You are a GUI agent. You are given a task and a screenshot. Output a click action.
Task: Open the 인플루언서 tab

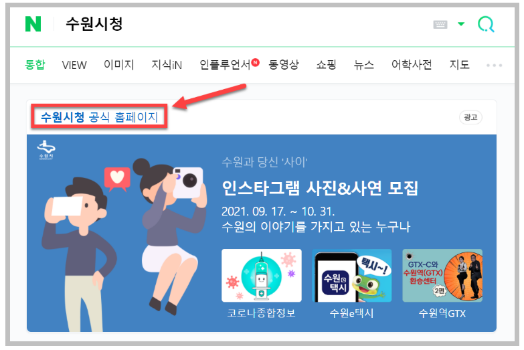(225, 64)
